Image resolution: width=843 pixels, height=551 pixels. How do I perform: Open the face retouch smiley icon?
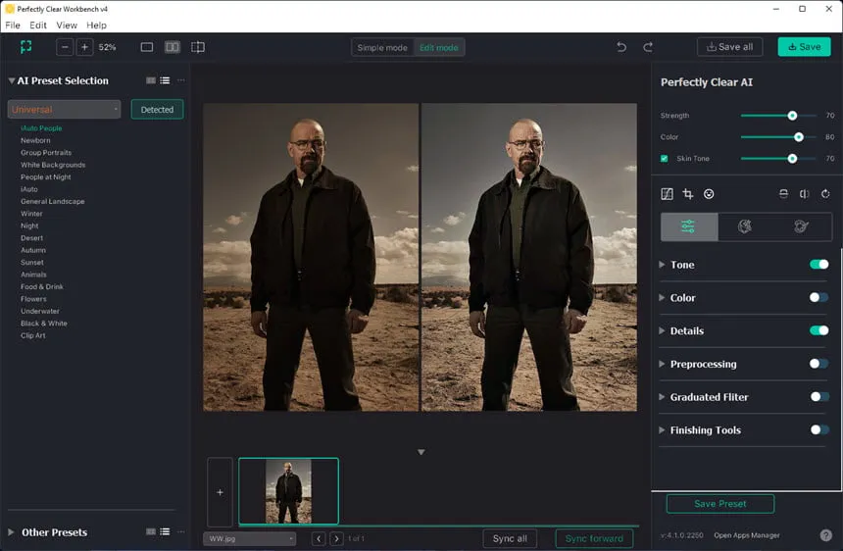pos(709,194)
